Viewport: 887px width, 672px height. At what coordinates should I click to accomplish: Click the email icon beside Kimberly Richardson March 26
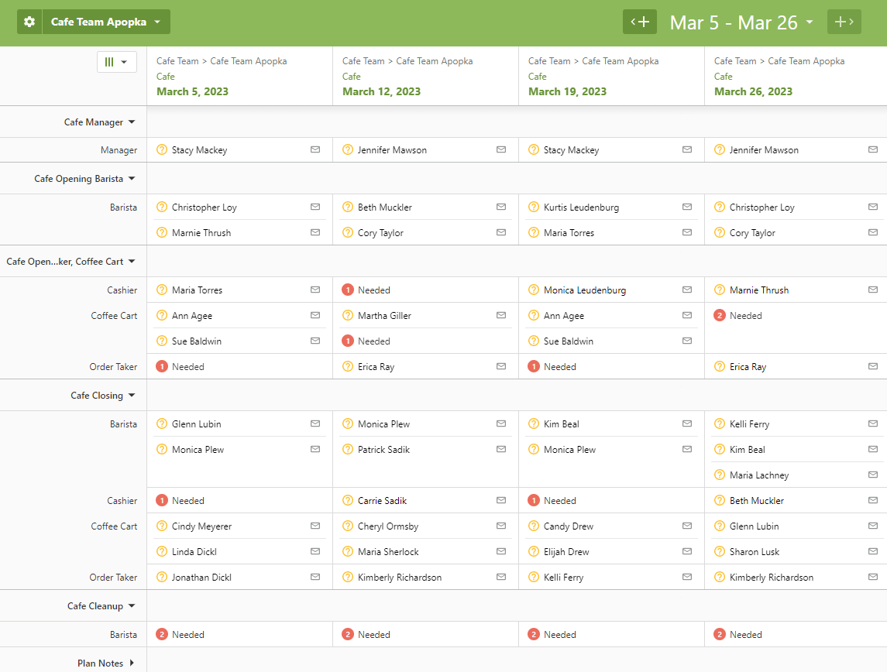tap(873, 577)
